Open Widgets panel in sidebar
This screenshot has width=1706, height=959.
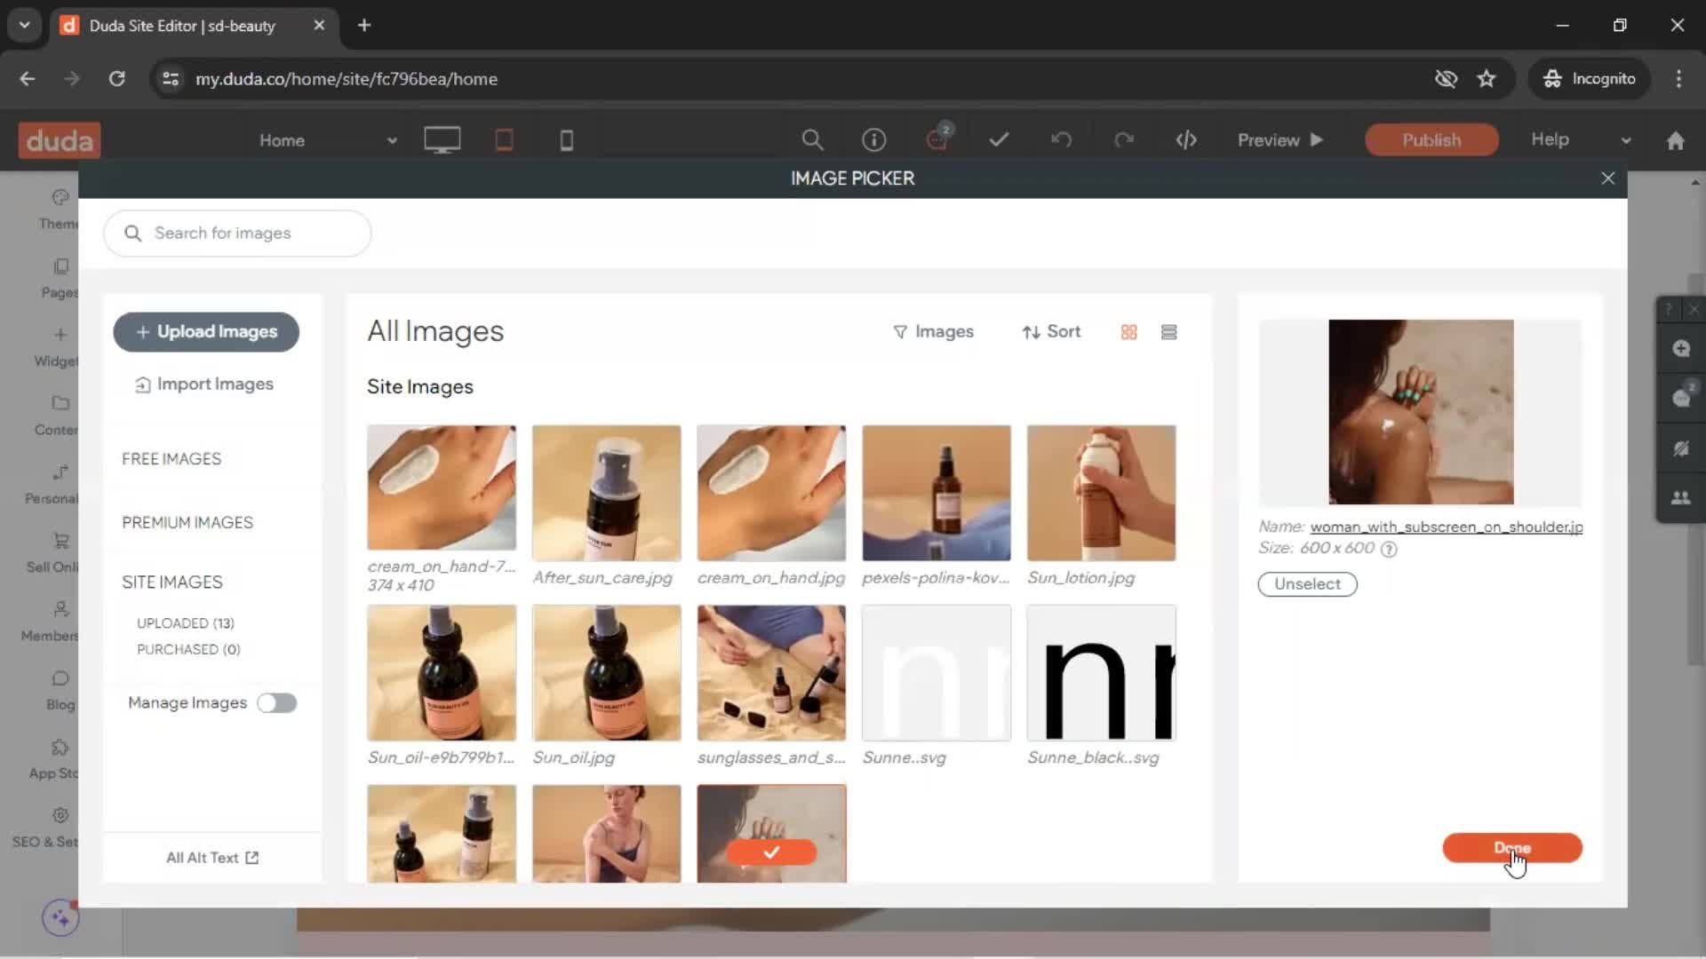pos(59,346)
